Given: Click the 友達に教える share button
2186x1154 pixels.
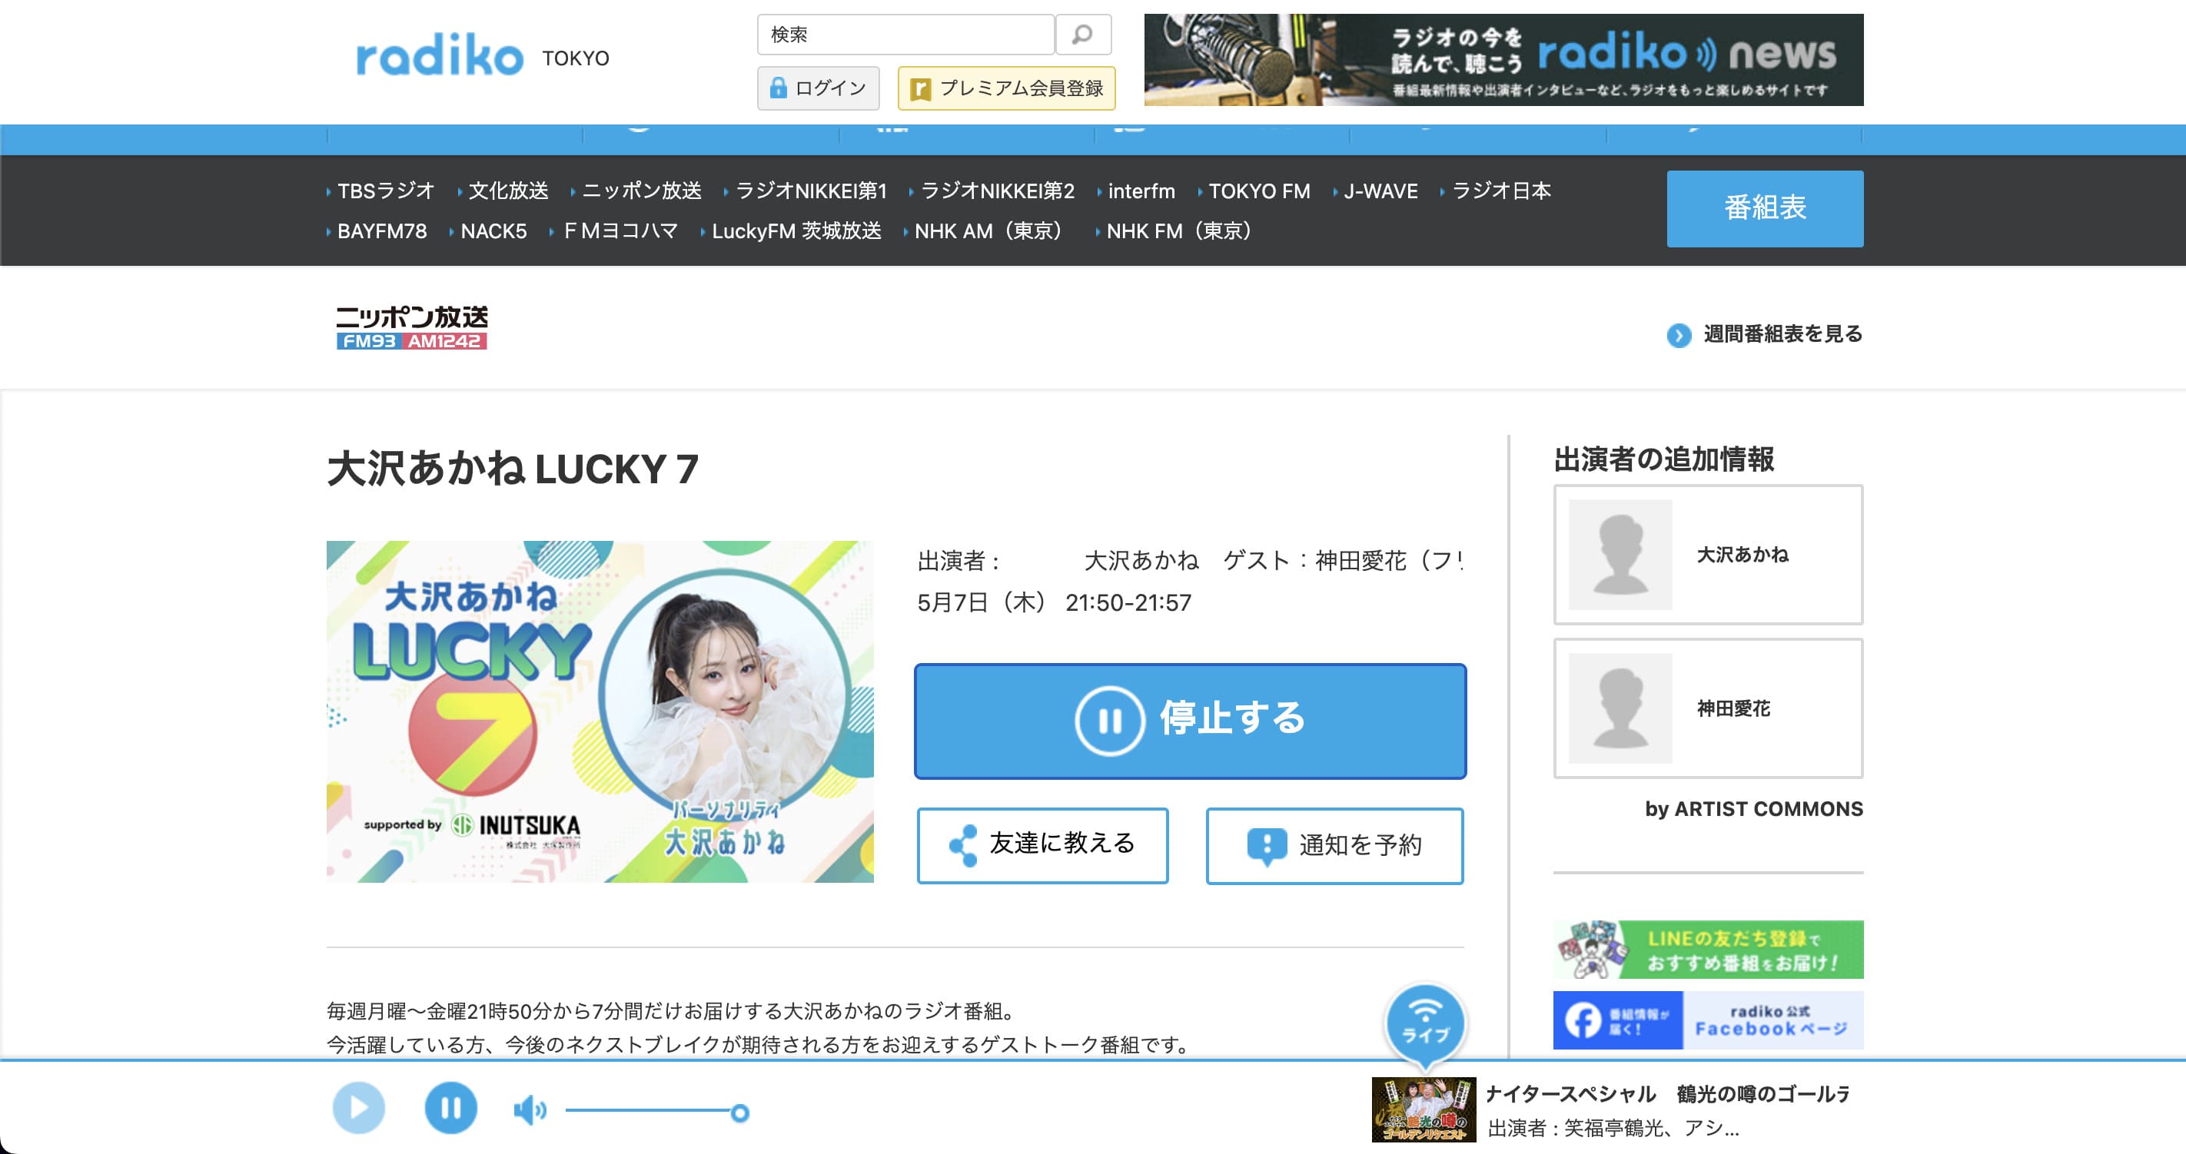Looking at the screenshot, I should point(1042,845).
